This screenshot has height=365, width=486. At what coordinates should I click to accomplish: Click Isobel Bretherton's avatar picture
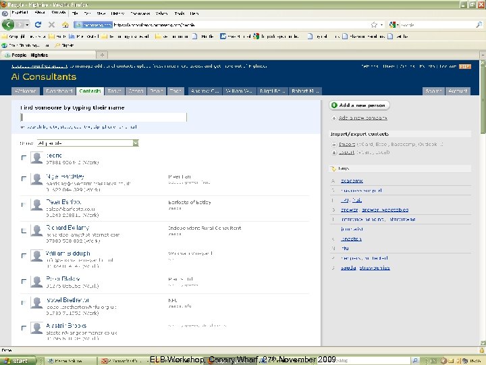tap(36, 303)
